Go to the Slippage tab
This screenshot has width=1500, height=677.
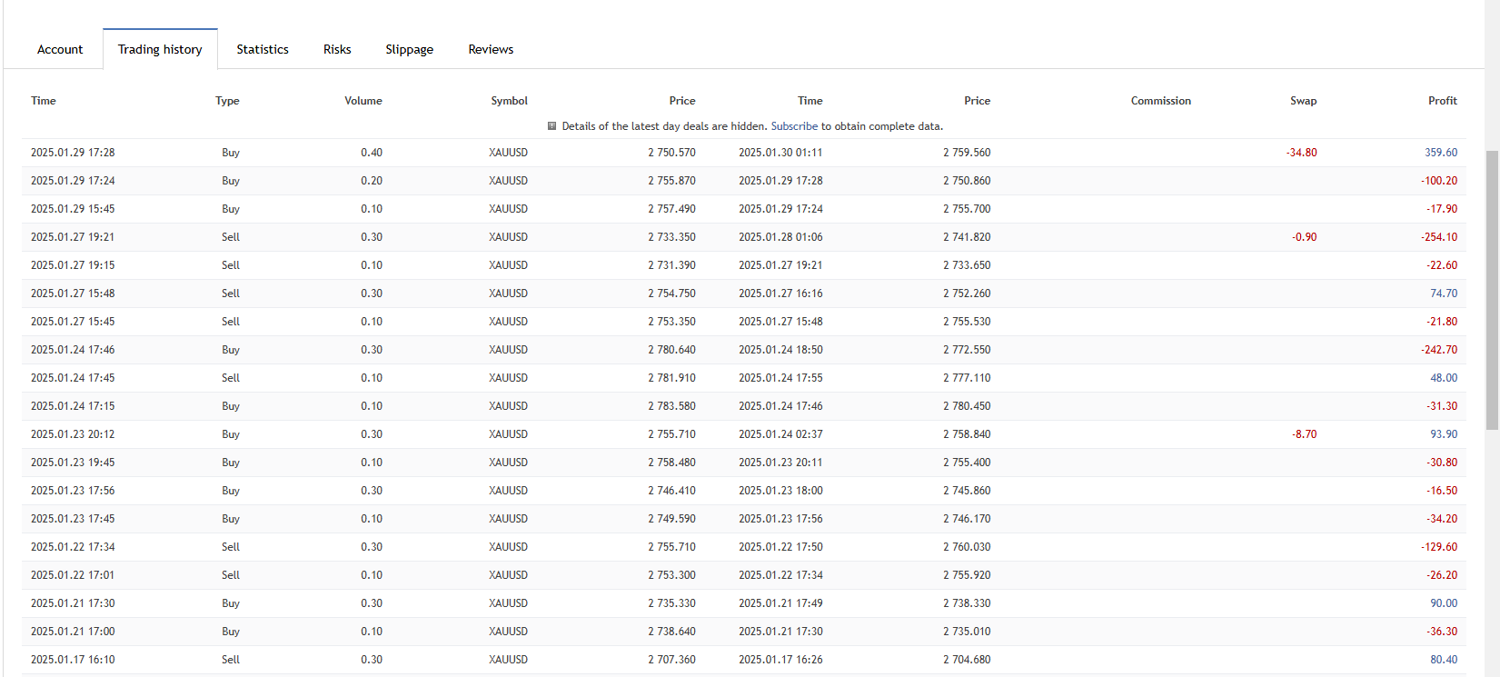409,49
